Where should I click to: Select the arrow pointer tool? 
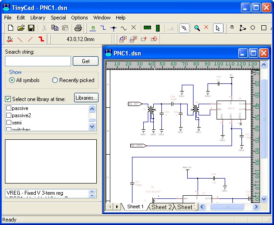click(x=218, y=28)
